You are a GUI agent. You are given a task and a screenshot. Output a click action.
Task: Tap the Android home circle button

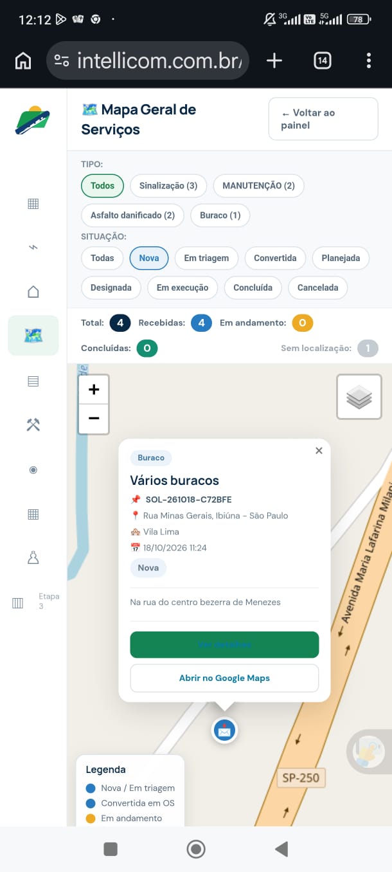pyautogui.click(x=196, y=849)
